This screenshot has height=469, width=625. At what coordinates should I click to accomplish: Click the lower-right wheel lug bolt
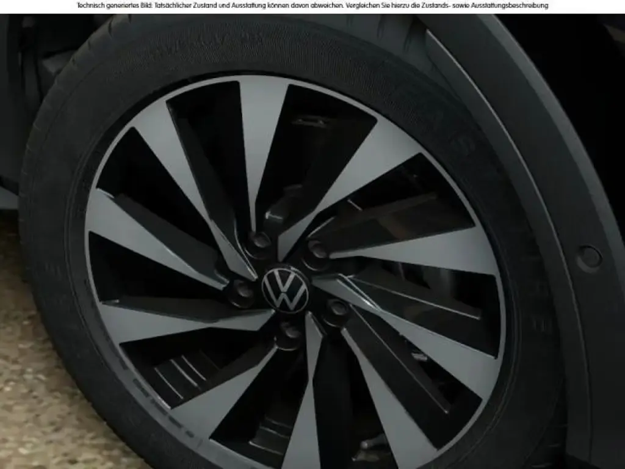(x=336, y=309)
